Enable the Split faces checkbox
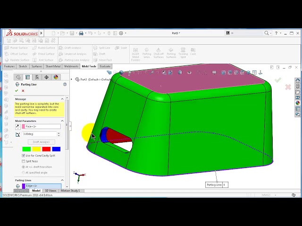This screenshot has width=302, height=226. tap(24, 161)
